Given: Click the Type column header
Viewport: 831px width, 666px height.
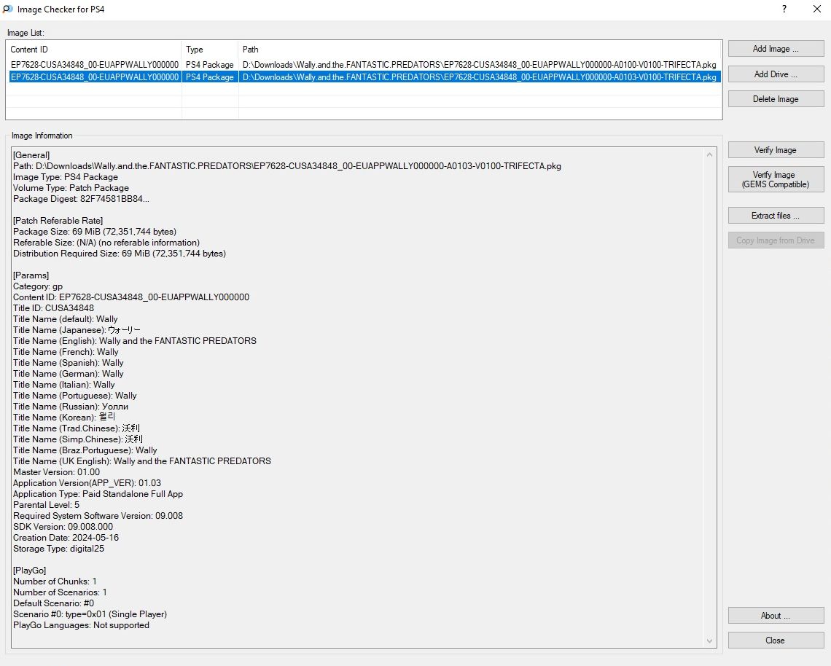Looking at the screenshot, I should point(210,50).
